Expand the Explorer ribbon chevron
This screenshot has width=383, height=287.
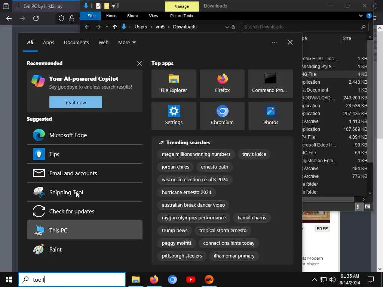pos(361,16)
